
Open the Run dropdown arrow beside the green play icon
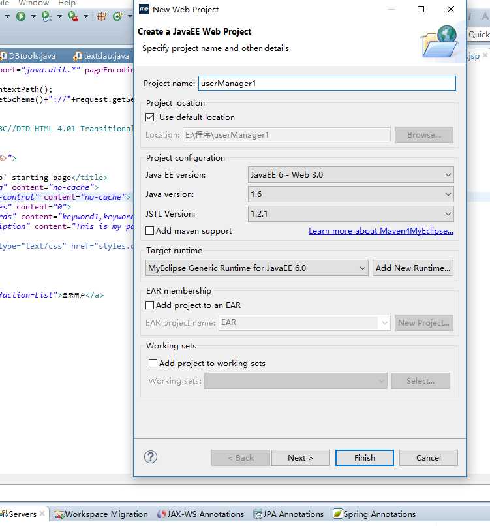[33, 16]
